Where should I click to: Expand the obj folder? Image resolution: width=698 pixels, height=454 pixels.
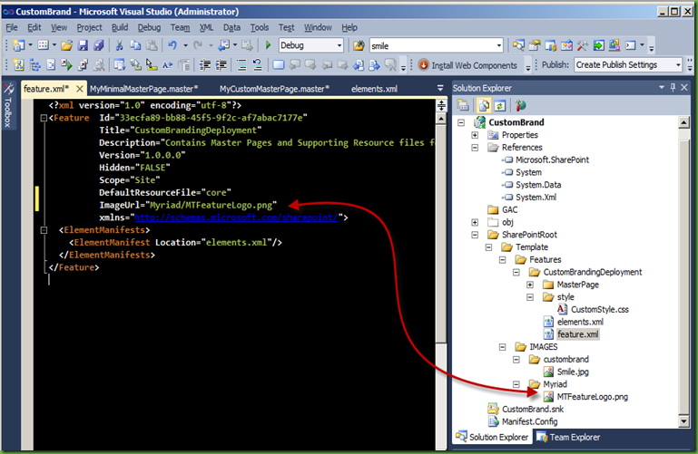[475, 222]
